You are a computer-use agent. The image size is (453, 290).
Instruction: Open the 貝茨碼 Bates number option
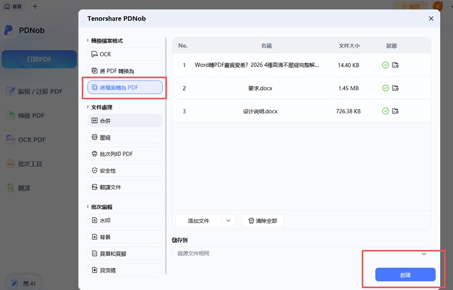coord(125,270)
